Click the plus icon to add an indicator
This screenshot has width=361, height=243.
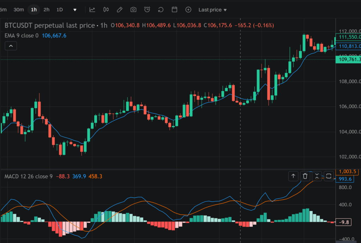click(188, 10)
